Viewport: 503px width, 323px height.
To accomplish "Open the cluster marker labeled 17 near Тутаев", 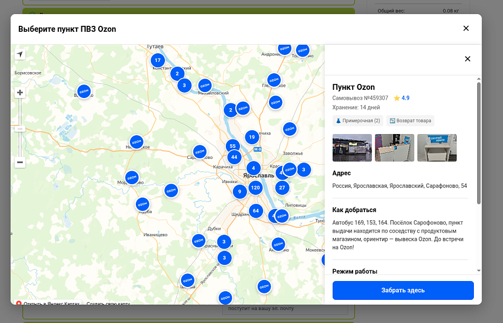I will coord(157,60).
